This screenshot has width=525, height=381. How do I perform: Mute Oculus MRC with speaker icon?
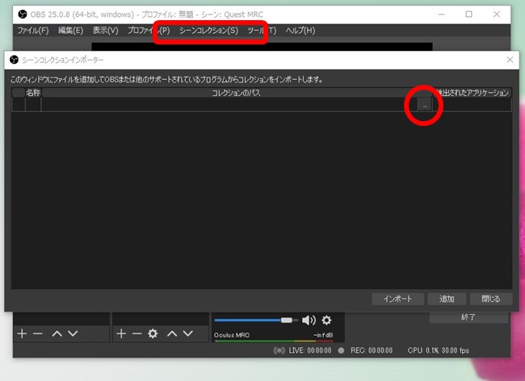point(309,320)
